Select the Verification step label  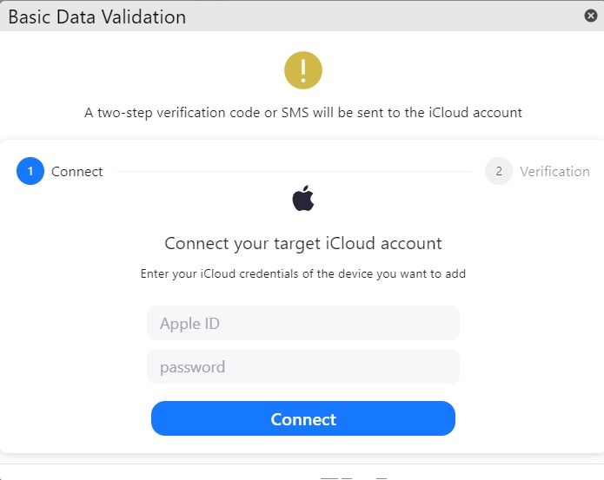[x=554, y=172]
